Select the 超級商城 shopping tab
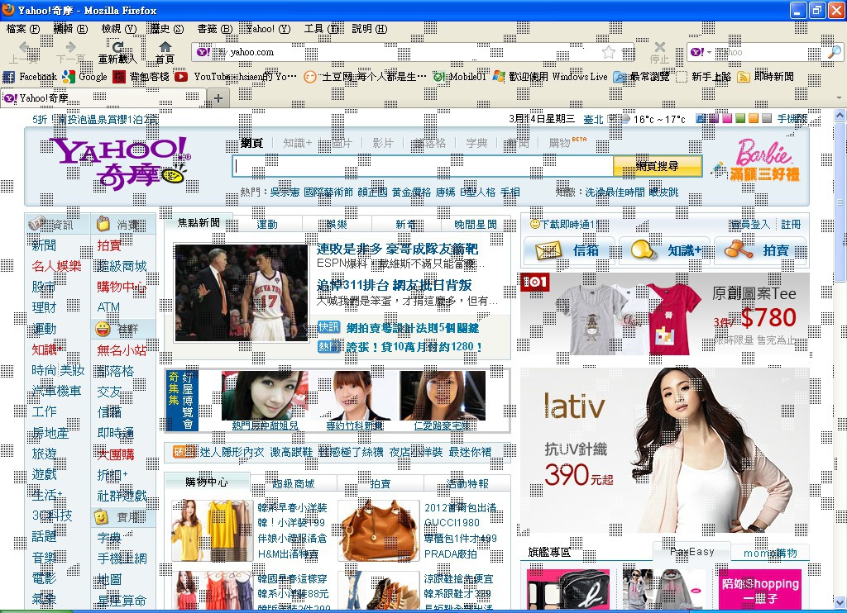The width and height of the screenshot is (847, 613). (294, 484)
